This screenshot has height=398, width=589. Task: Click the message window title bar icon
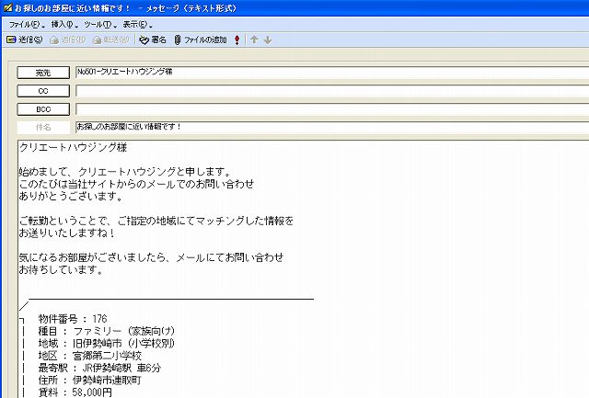click(7, 7)
